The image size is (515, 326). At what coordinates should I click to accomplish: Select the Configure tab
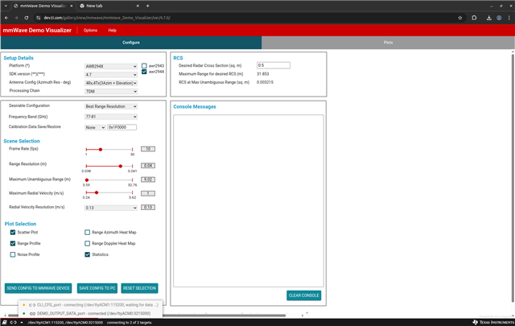(x=131, y=43)
